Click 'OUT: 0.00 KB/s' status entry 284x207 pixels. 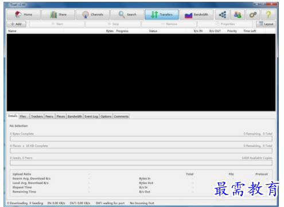[80, 203]
